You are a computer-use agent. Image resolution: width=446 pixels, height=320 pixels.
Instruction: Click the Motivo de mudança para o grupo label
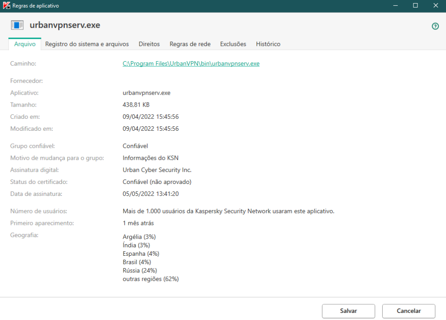(57, 158)
